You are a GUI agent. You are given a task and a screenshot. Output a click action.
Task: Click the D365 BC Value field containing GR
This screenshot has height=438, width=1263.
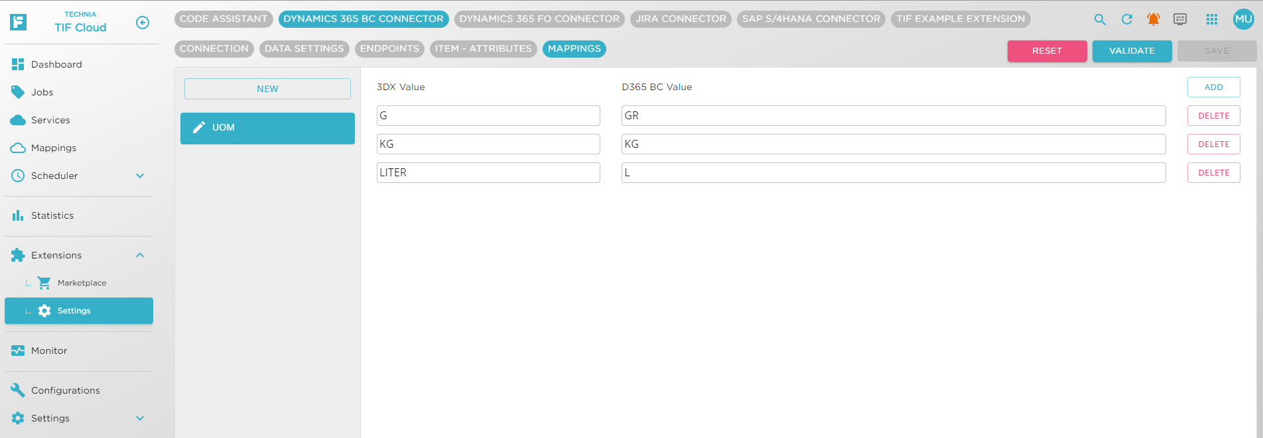893,116
